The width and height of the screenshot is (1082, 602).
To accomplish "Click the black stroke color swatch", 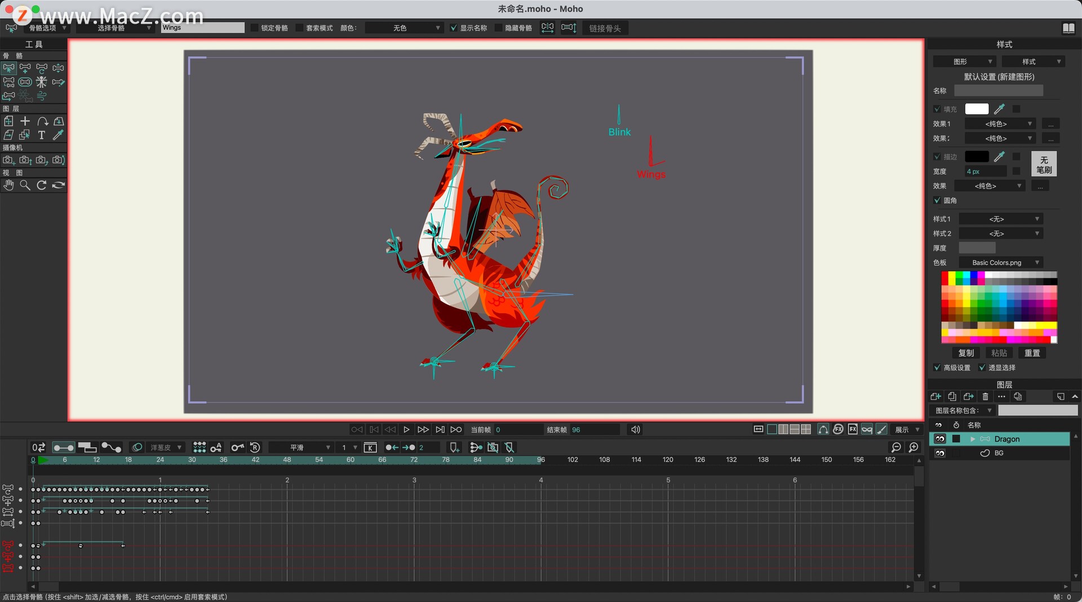I will pyautogui.click(x=977, y=157).
